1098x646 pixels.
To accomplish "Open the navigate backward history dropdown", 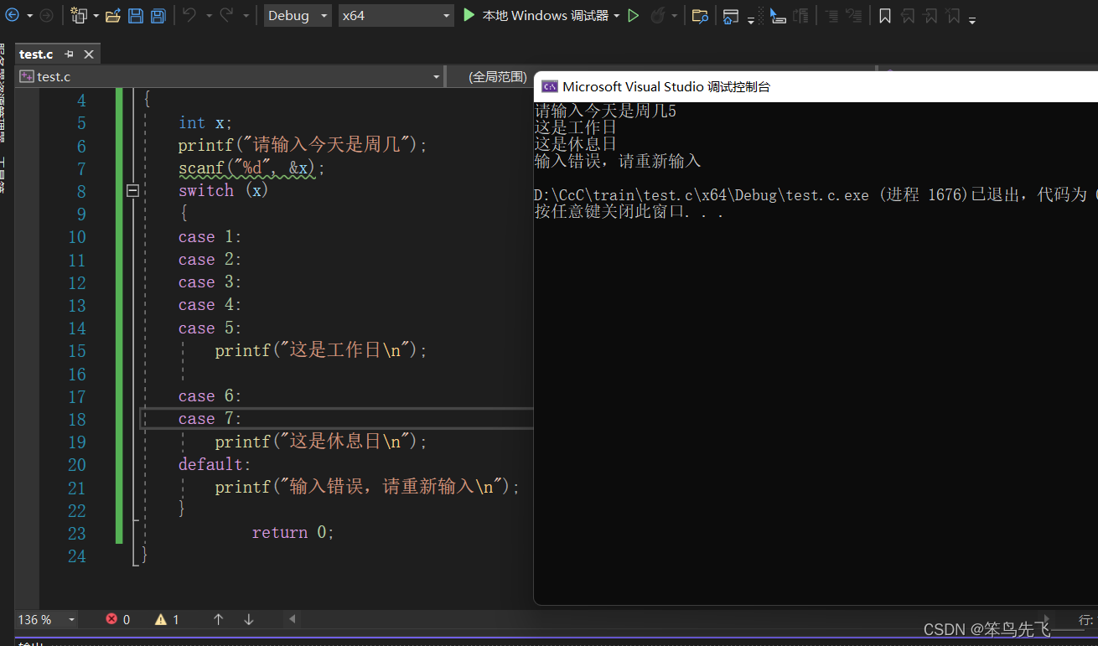I will pos(29,16).
